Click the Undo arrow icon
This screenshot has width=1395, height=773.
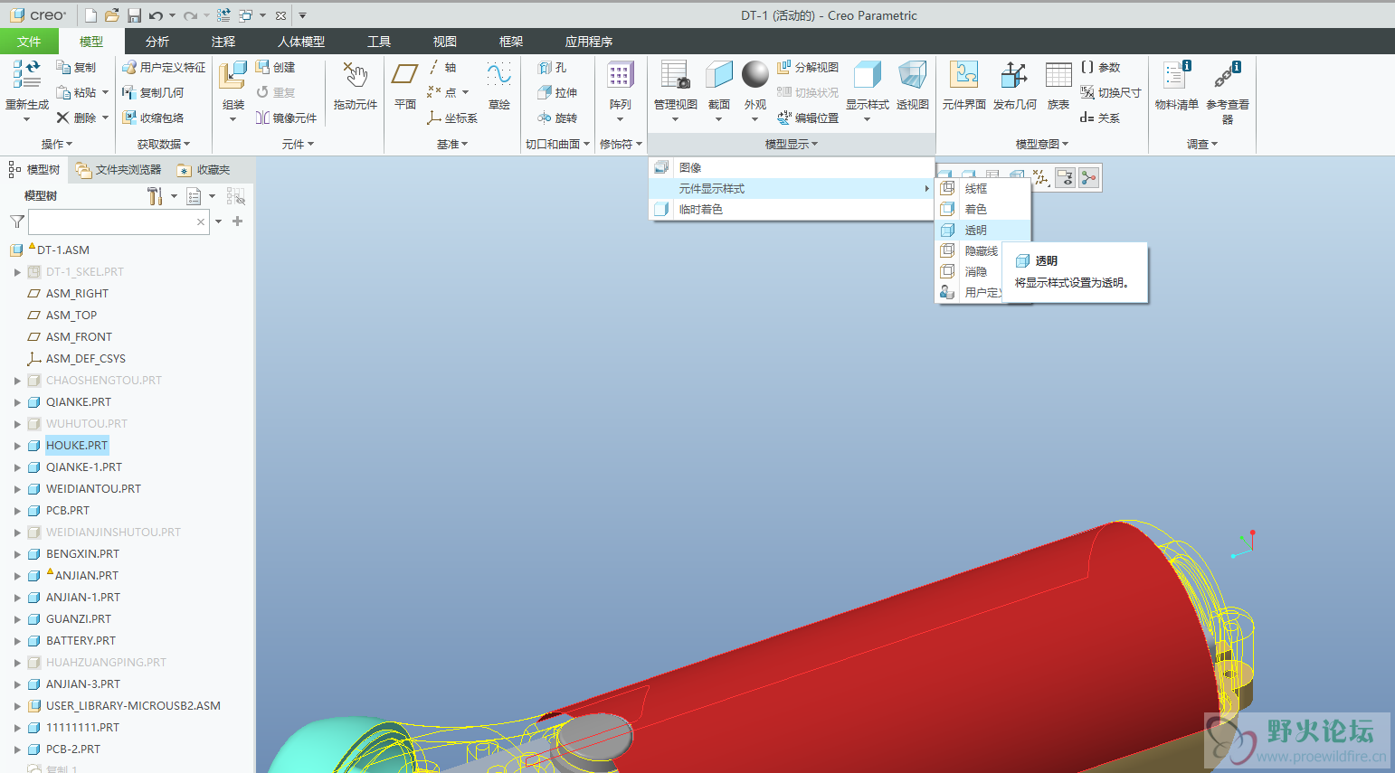[156, 15]
